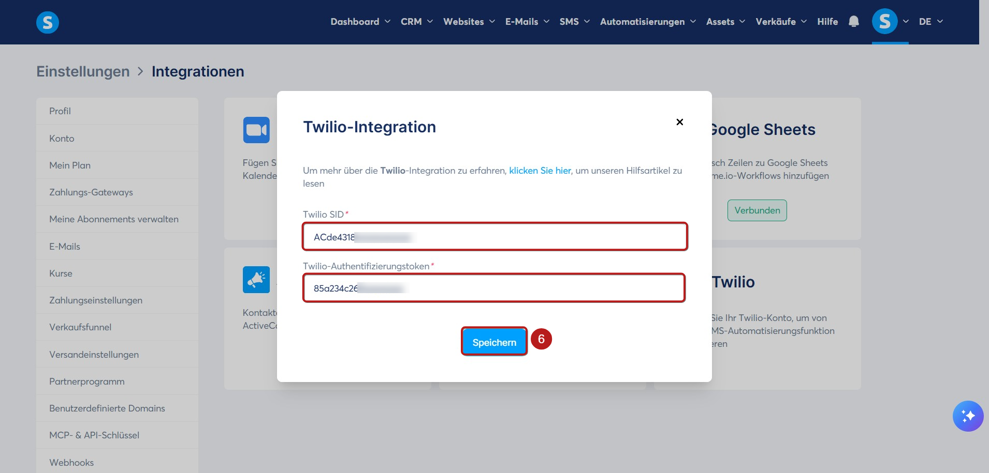This screenshot has width=989, height=473.
Task: Expand the SMS dropdown menu
Action: click(x=575, y=22)
